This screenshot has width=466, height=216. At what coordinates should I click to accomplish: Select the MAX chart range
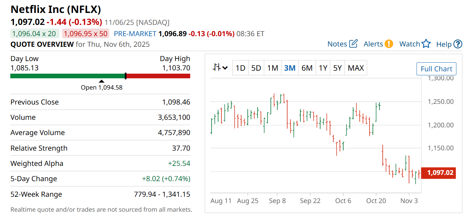click(x=356, y=68)
